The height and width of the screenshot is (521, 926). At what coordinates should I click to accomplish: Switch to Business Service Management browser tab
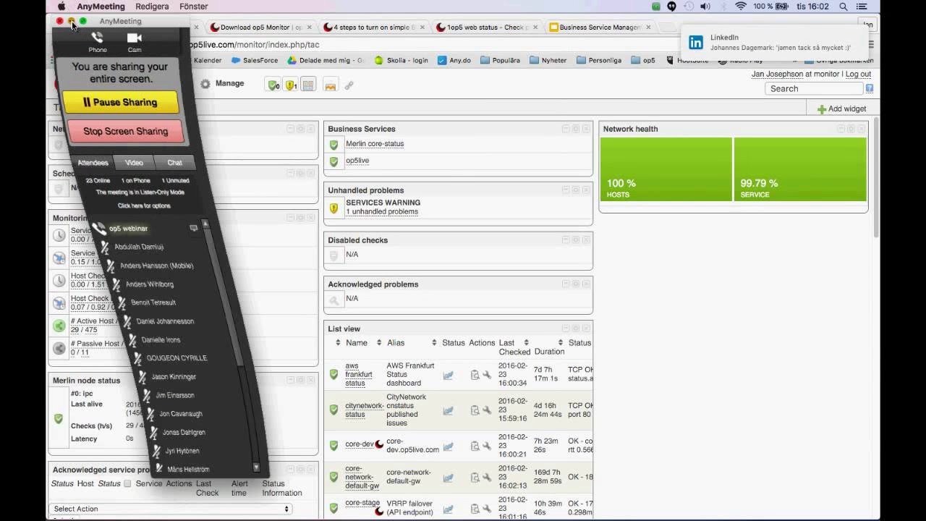pyautogui.click(x=600, y=27)
